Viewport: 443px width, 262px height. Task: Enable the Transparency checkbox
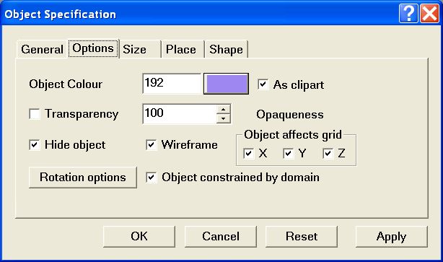coord(35,114)
